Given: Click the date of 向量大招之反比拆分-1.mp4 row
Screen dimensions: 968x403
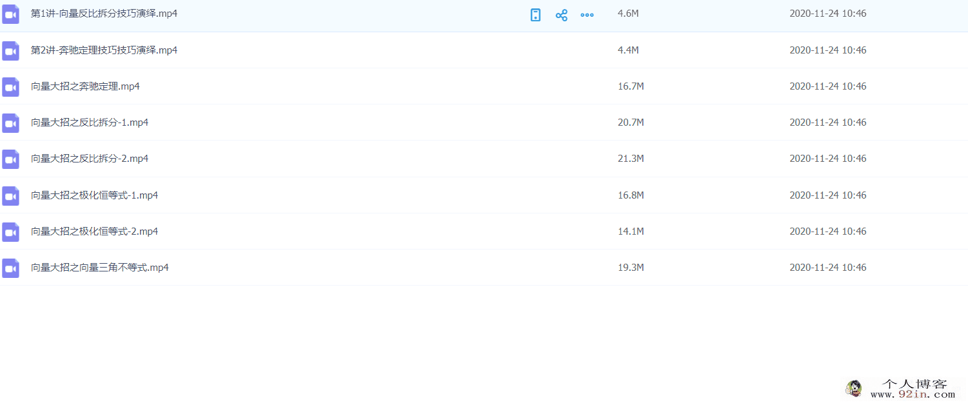Looking at the screenshot, I should click(x=828, y=122).
